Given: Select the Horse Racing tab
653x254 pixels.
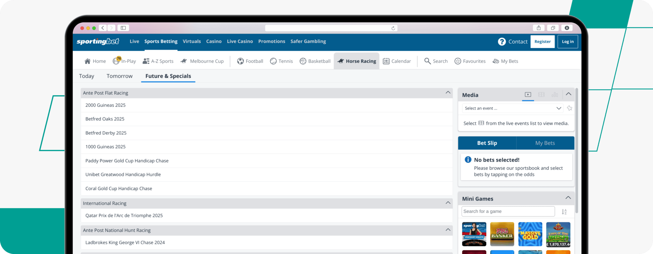Looking at the screenshot, I should (x=357, y=61).
